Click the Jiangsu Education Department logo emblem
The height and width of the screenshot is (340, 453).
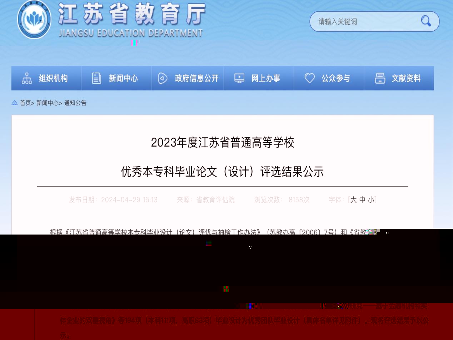[34, 19]
